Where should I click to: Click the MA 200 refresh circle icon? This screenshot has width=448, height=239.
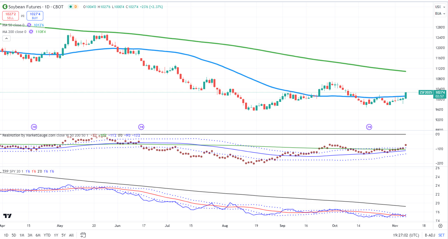pyautogui.click(x=31, y=32)
